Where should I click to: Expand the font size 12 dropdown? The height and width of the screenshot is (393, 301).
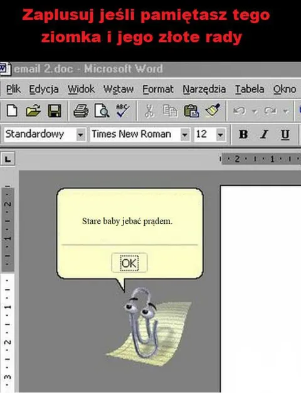click(x=220, y=135)
